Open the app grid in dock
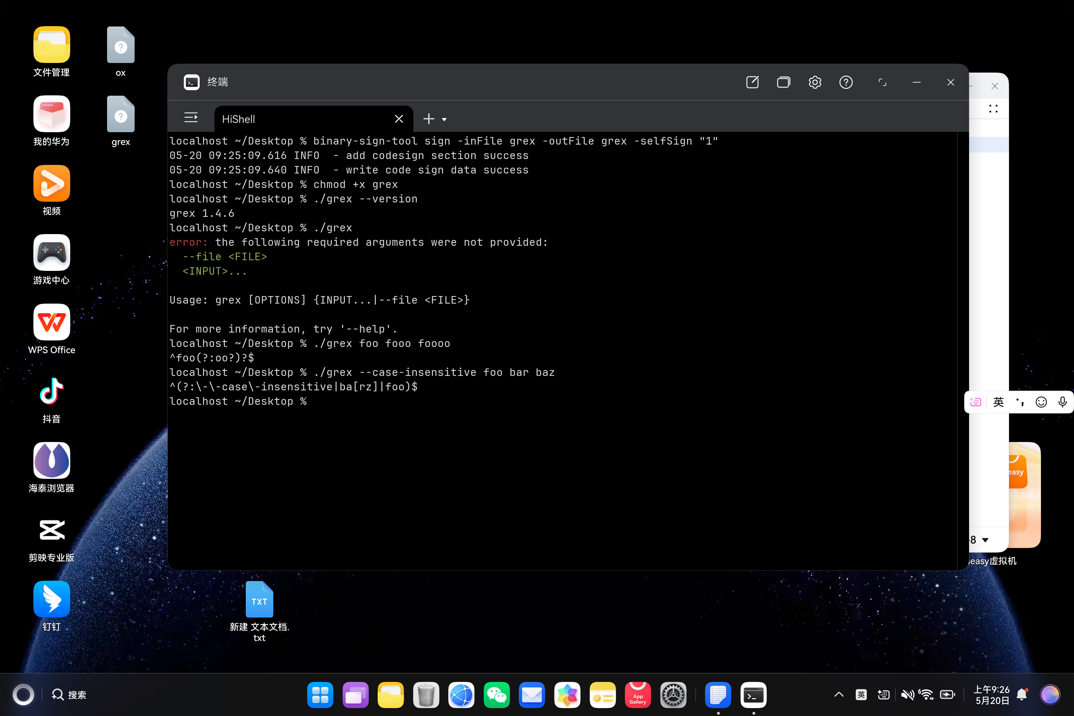The height and width of the screenshot is (716, 1074). (x=320, y=695)
